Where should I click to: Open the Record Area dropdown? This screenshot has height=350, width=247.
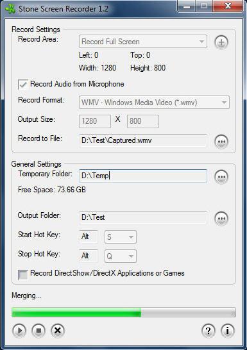click(x=143, y=42)
